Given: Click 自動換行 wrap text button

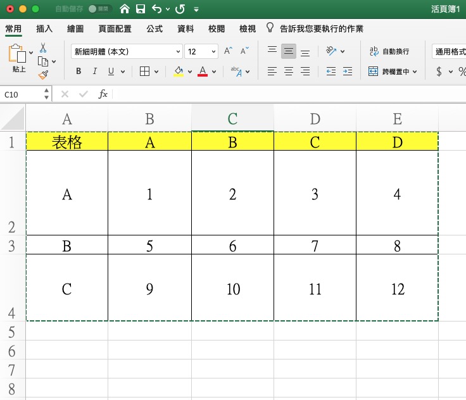Looking at the screenshot, I should [389, 51].
